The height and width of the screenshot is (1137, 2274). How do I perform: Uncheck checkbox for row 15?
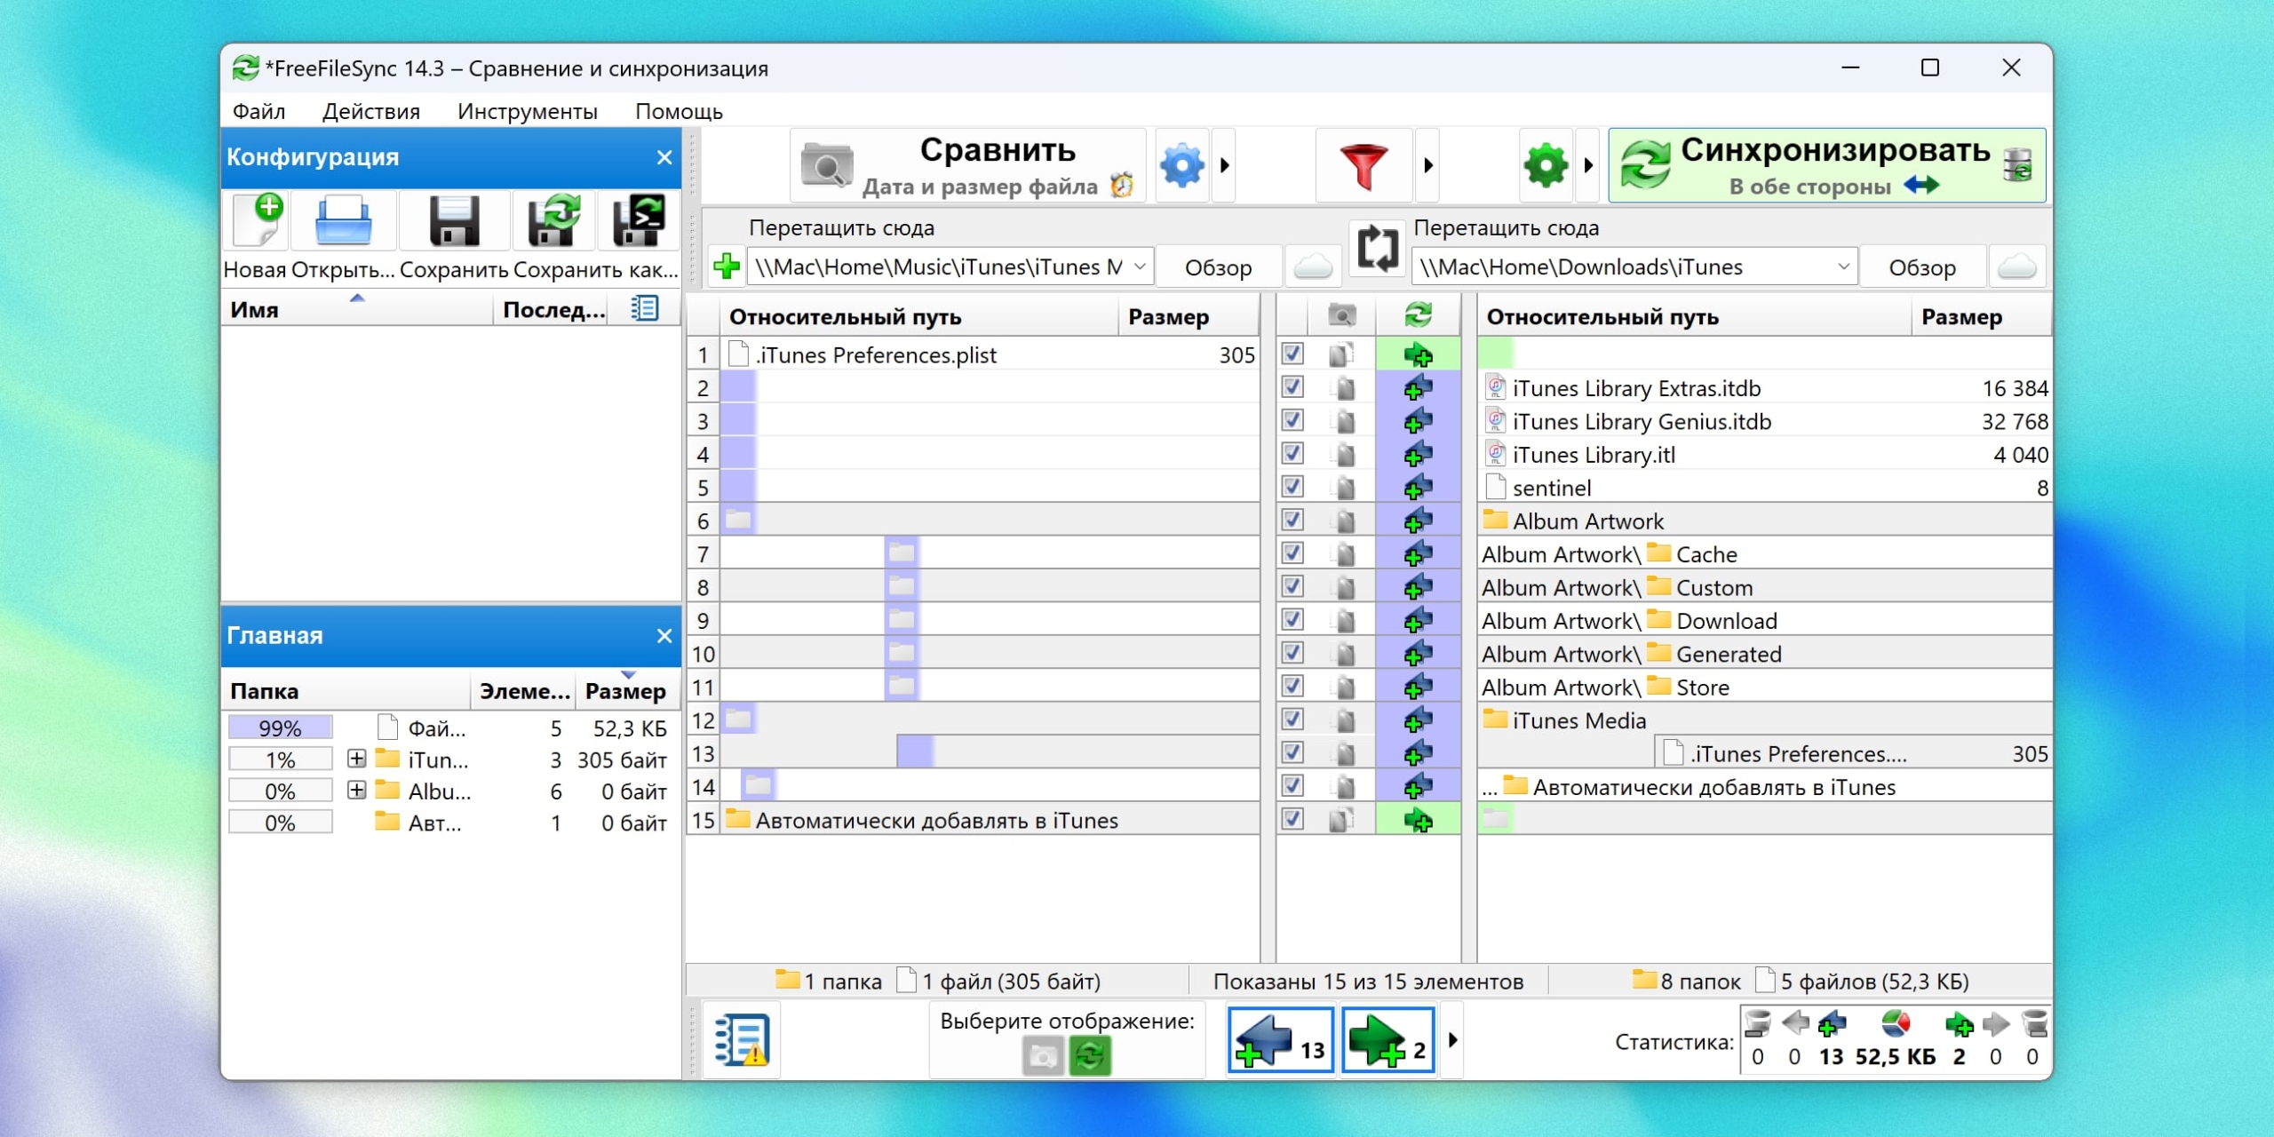click(x=1293, y=819)
